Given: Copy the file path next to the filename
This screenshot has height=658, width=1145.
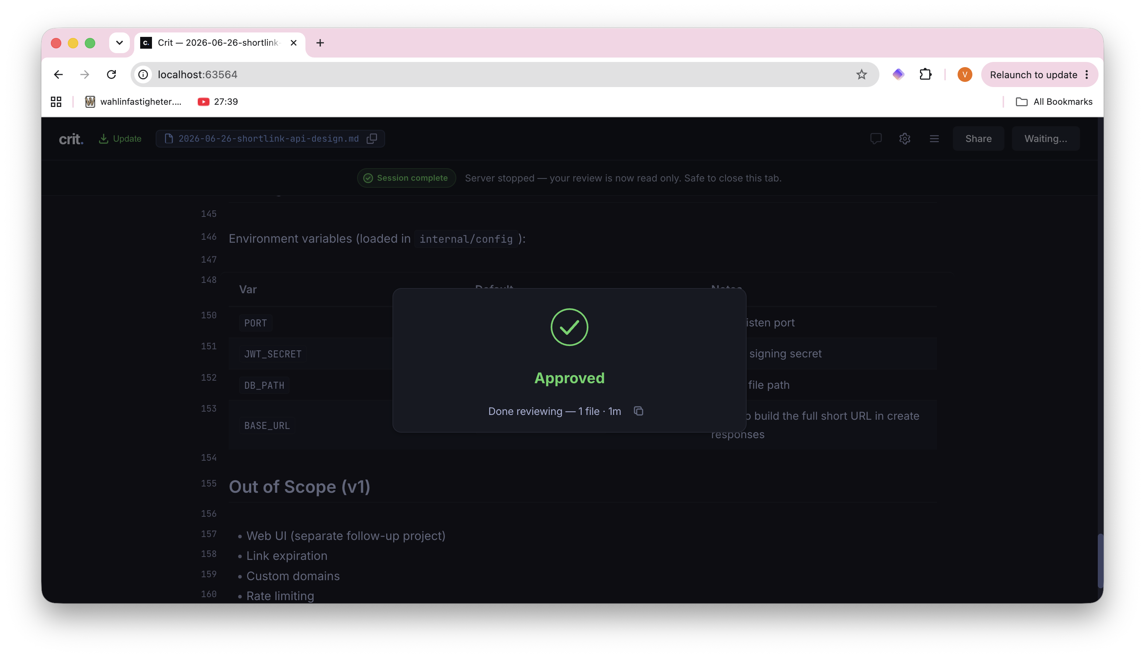Looking at the screenshot, I should (372, 139).
